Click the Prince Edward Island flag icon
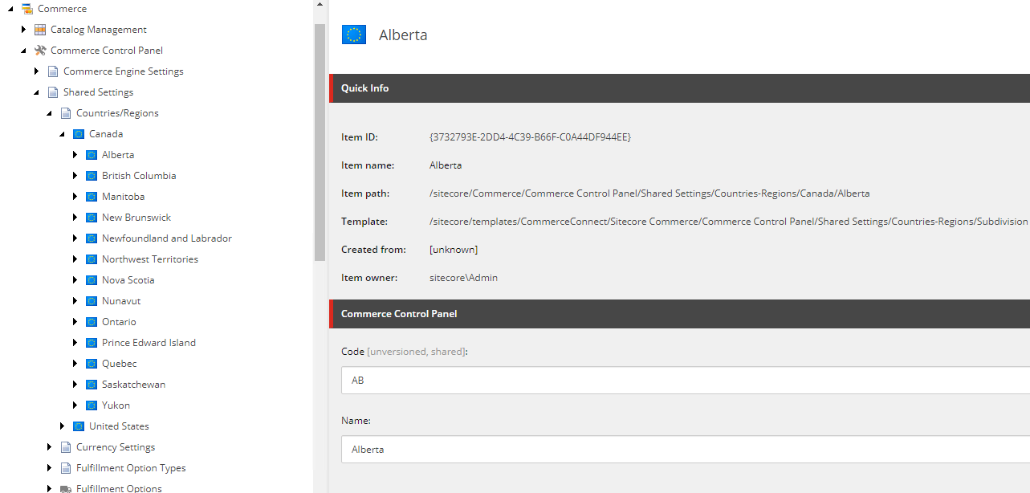The image size is (1030, 493). [x=91, y=343]
